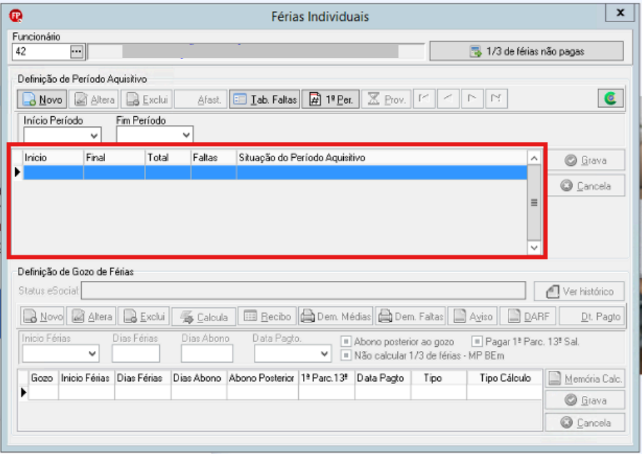Click the Recibo button
The width and height of the screenshot is (642, 454).
coord(267,316)
